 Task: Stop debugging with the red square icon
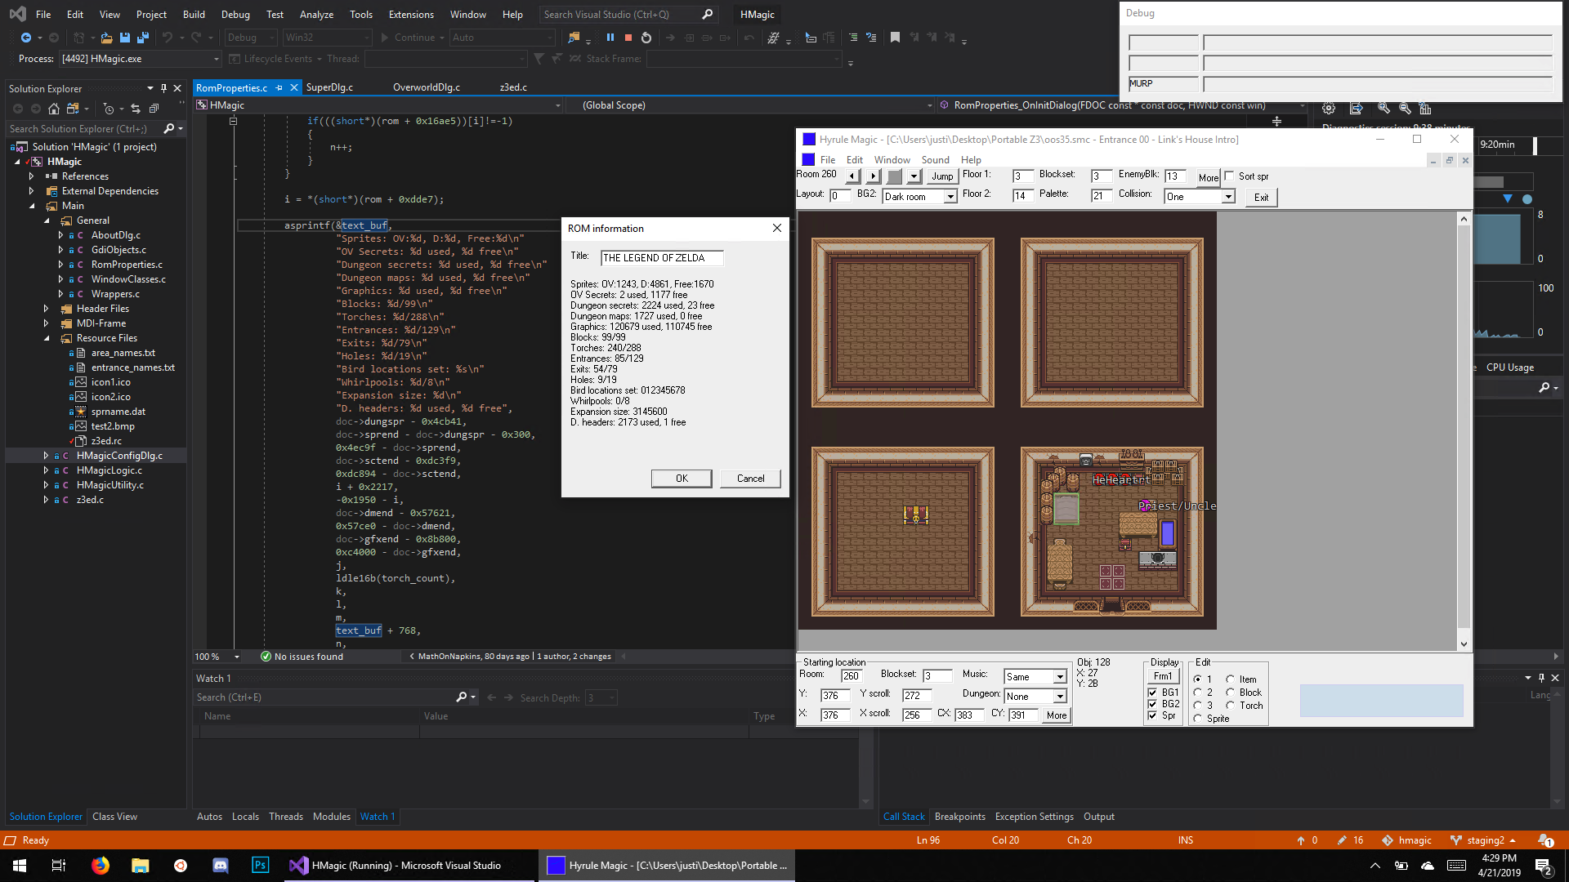628,38
